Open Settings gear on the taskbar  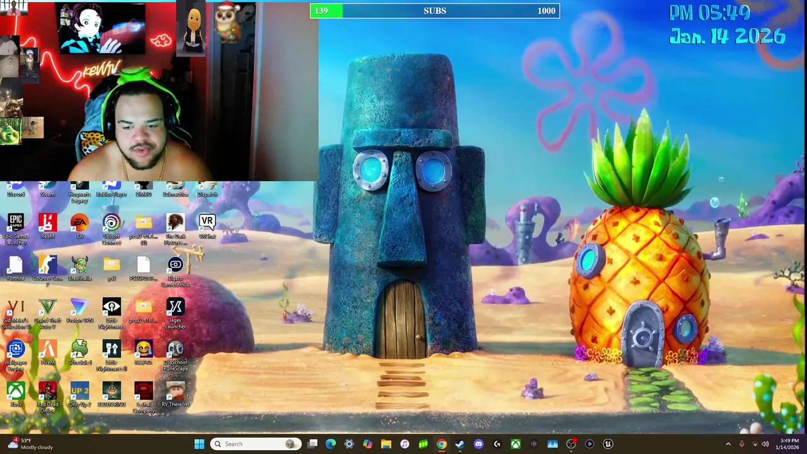(349, 444)
